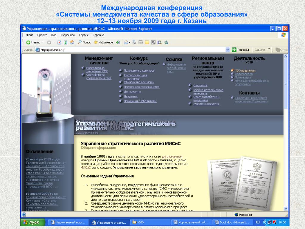The width and height of the screenshot is (305, 229).
Task: Open the Вид menu
Action: [54, 35]
